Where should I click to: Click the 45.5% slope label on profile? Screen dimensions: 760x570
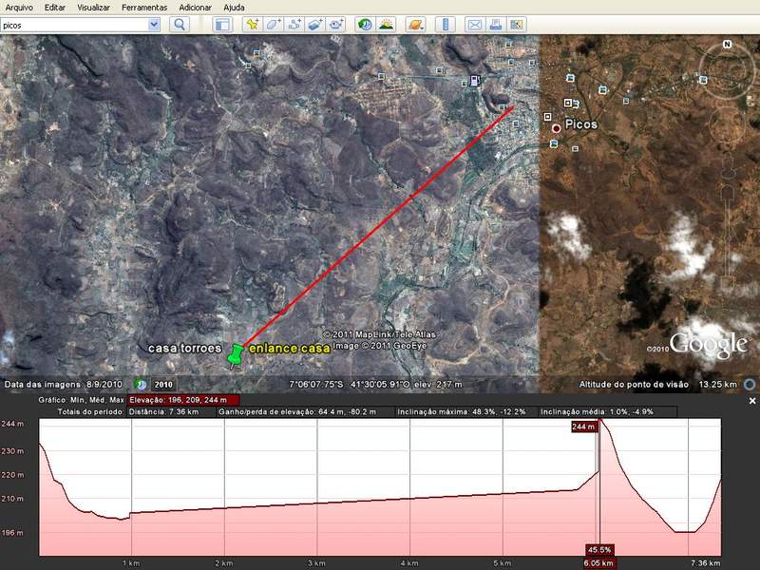point(599,550)
